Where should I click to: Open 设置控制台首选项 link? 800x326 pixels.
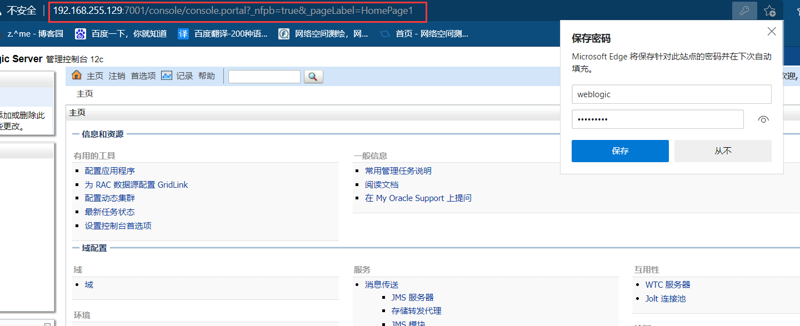click(118, 226)
